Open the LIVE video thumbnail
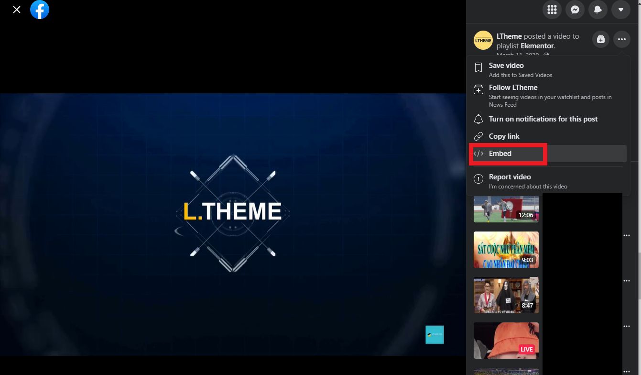Screen dimensions: 641x375 [x=506, y=340]
